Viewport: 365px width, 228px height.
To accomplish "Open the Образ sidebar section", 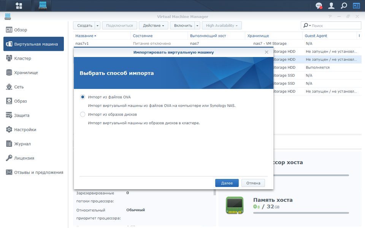I will (x=34, y=101).
